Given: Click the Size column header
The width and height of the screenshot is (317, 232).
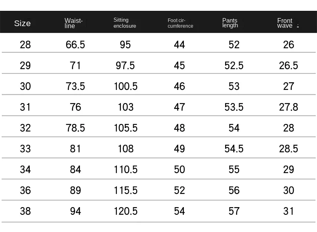Looking at the screenshot, I should [x=22, y=23].
